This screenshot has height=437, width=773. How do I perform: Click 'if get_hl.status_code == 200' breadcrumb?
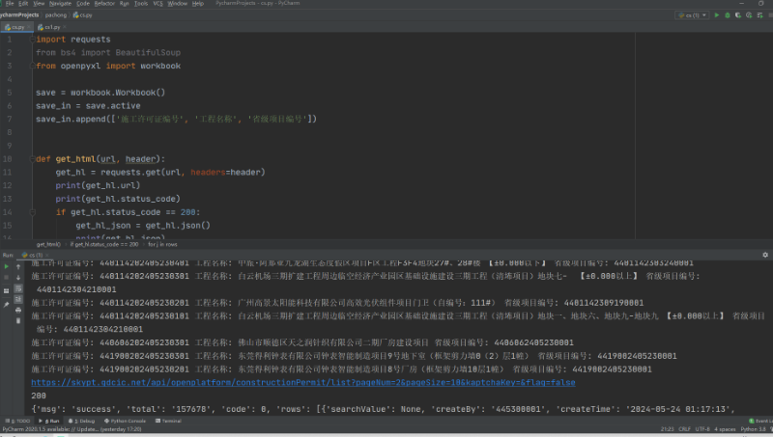pyautogui.click(x=104, y=245)
